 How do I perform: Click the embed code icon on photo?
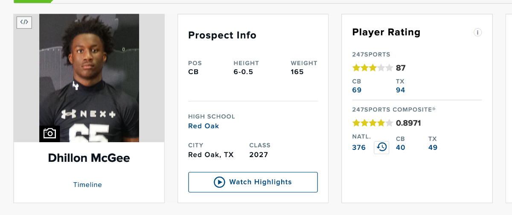pyautogui.click(x=24, y=22)
